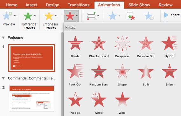The image size is (181, 116).
Task: Click the Animation Painter brush star icon
Action: pyautogui.click(x=149, y=16)
